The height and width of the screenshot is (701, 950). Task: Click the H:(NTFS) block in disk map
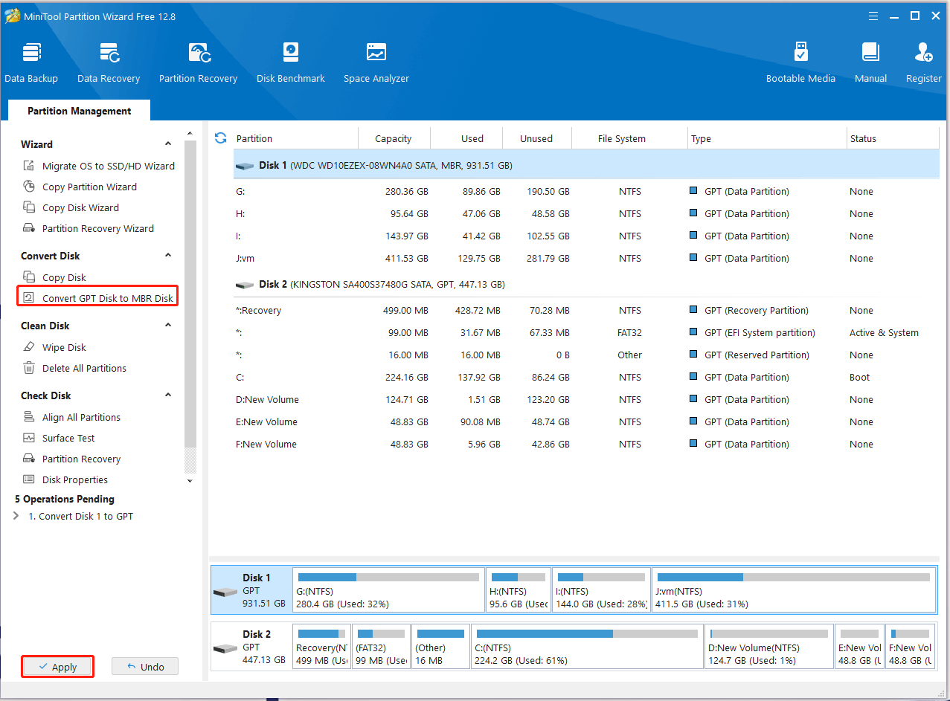pos(519,590)
